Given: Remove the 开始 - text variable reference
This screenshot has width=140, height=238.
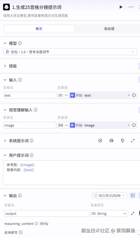Looking at the screenshot, I should coord(129,95).
